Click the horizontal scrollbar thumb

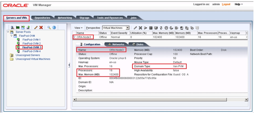click(151, 100)
